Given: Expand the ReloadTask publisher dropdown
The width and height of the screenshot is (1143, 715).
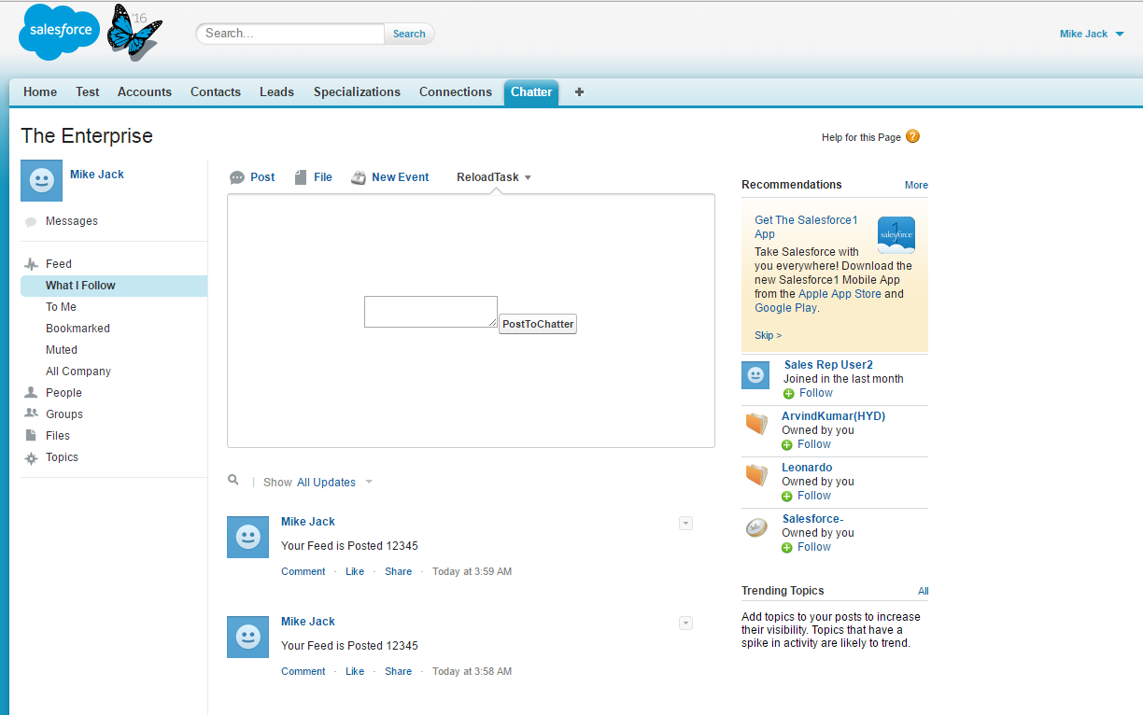Looking at the screenshot, I should click(x=528, y=178).
